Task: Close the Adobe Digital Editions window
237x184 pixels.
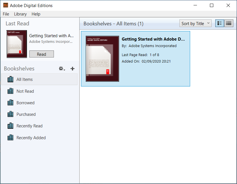Action: tap(228, 5)
